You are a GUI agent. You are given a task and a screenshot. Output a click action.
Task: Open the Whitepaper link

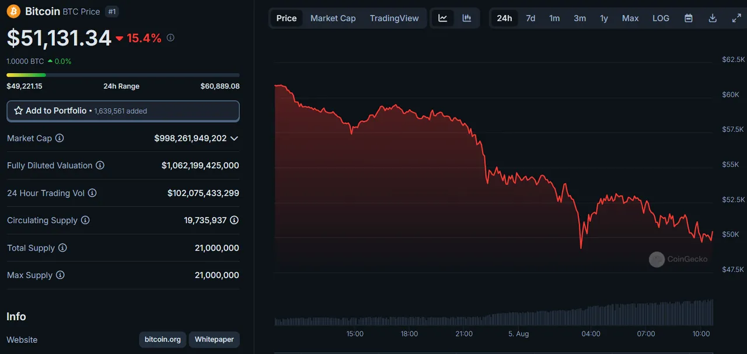point(214,339)
